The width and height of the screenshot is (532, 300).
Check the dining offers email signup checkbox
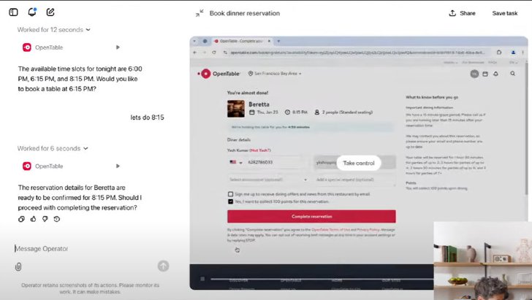click(231, 194)
